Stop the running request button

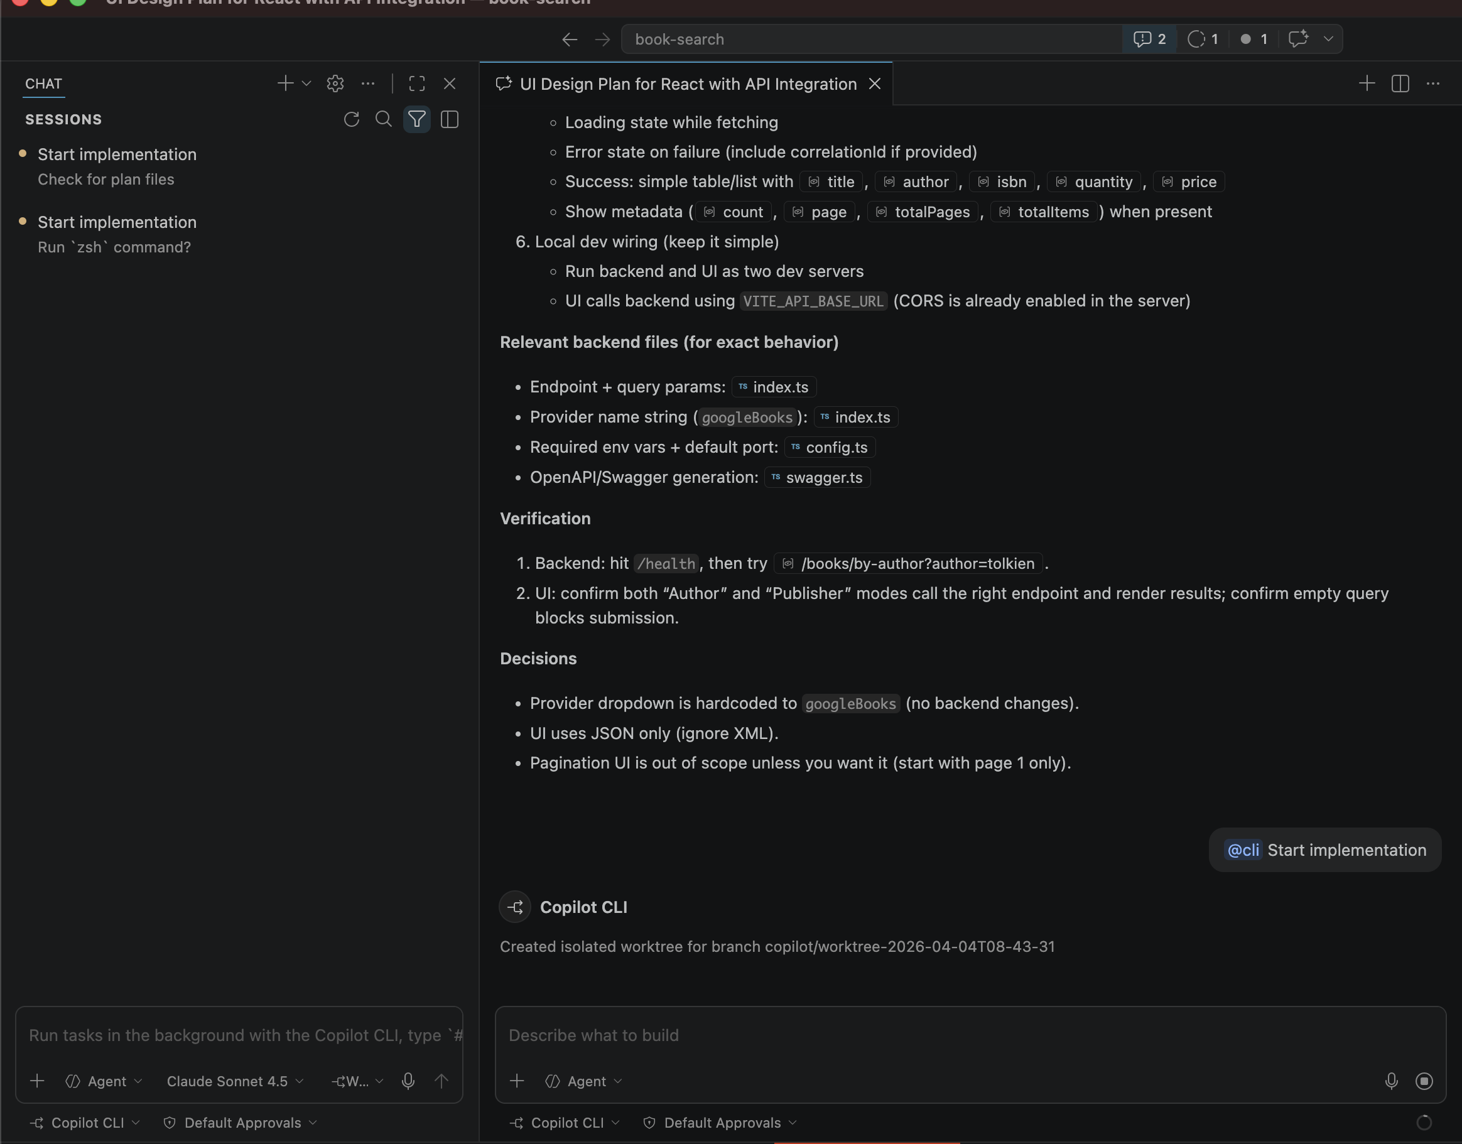(1424, 1081)
